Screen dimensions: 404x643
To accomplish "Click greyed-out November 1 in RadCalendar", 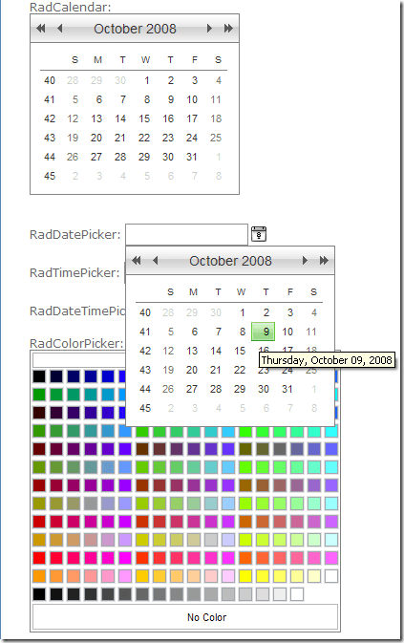I will point(219,157).
